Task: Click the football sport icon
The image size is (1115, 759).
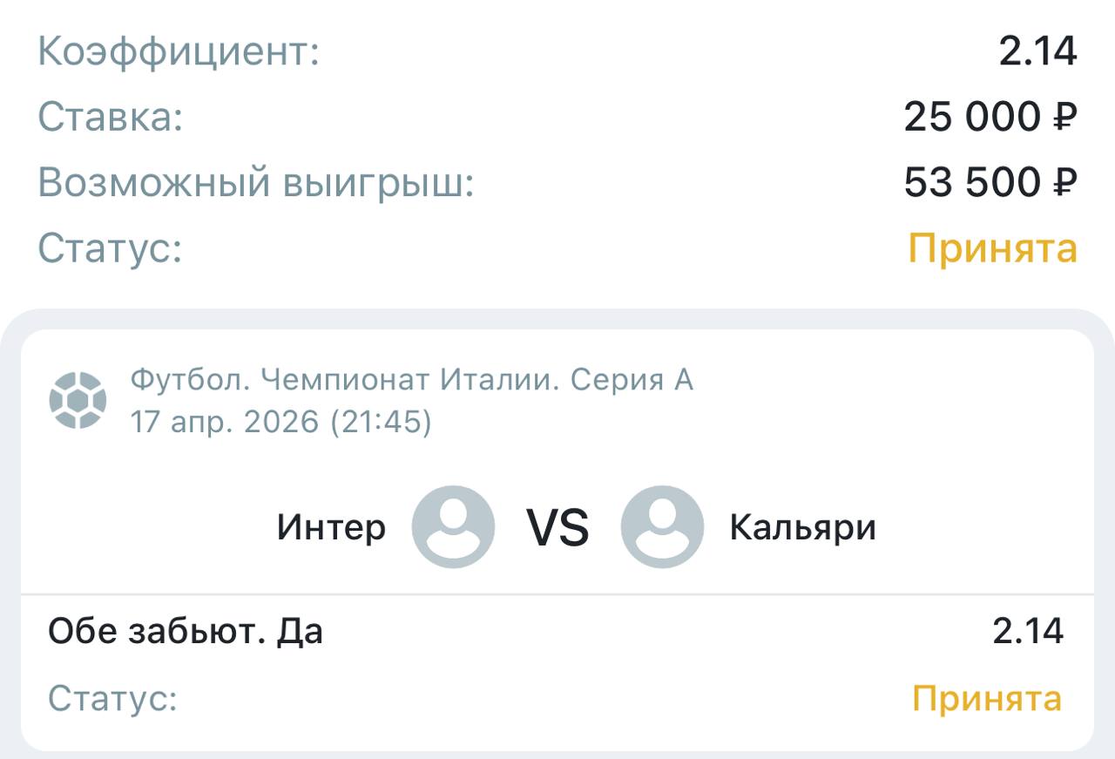Action: point(78,400)
